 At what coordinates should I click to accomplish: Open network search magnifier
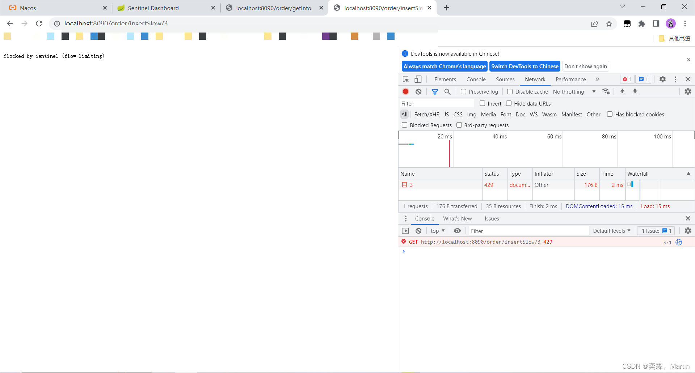pos(447,92)
